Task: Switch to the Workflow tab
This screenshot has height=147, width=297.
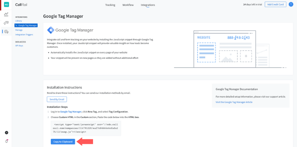Action: tap(128, 5)
